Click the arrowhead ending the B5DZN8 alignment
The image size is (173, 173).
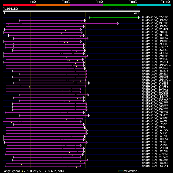tap(88, 160)
